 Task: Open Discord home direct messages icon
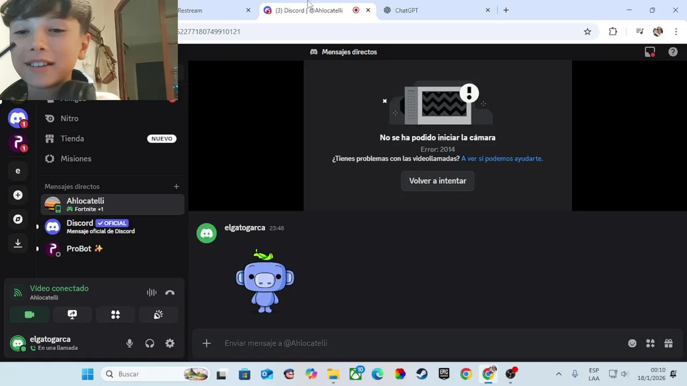[18, 118]
